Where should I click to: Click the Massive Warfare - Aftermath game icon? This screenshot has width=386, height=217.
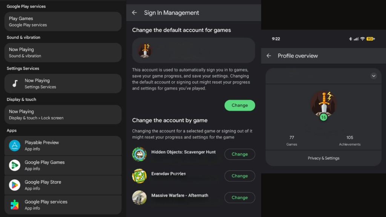[139, 197]
